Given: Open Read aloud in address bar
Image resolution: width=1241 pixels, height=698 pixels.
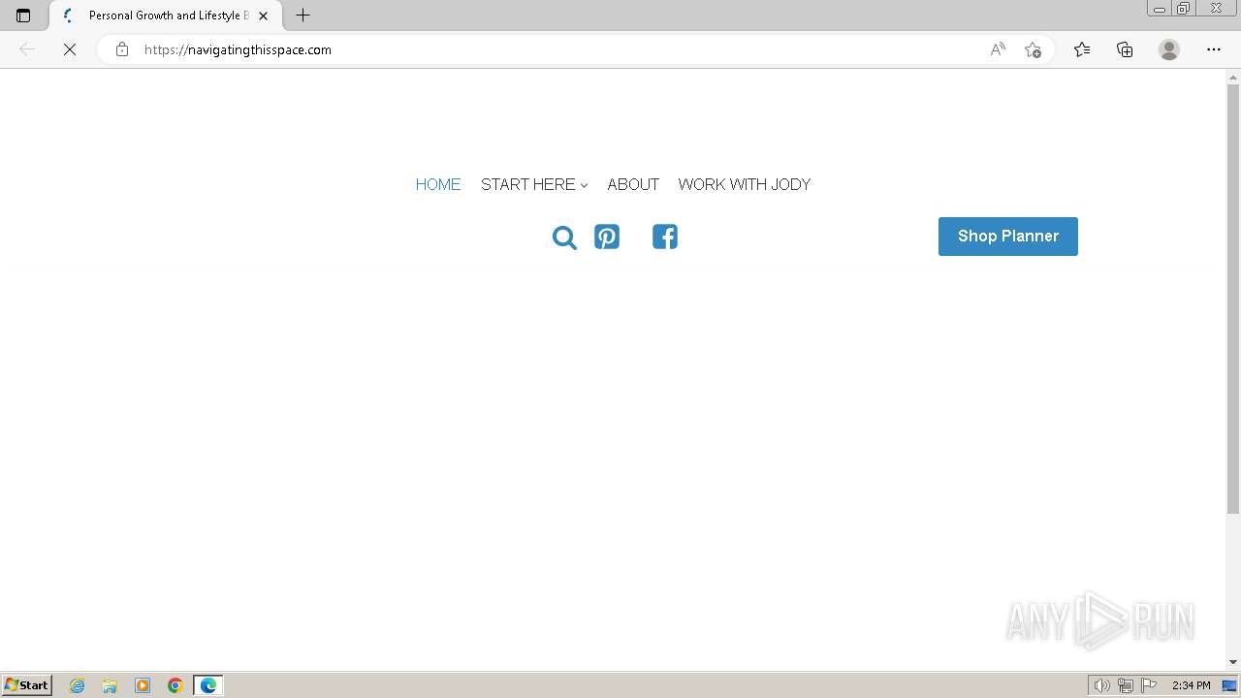Looking at the screenshot, I should click(998, 49).
